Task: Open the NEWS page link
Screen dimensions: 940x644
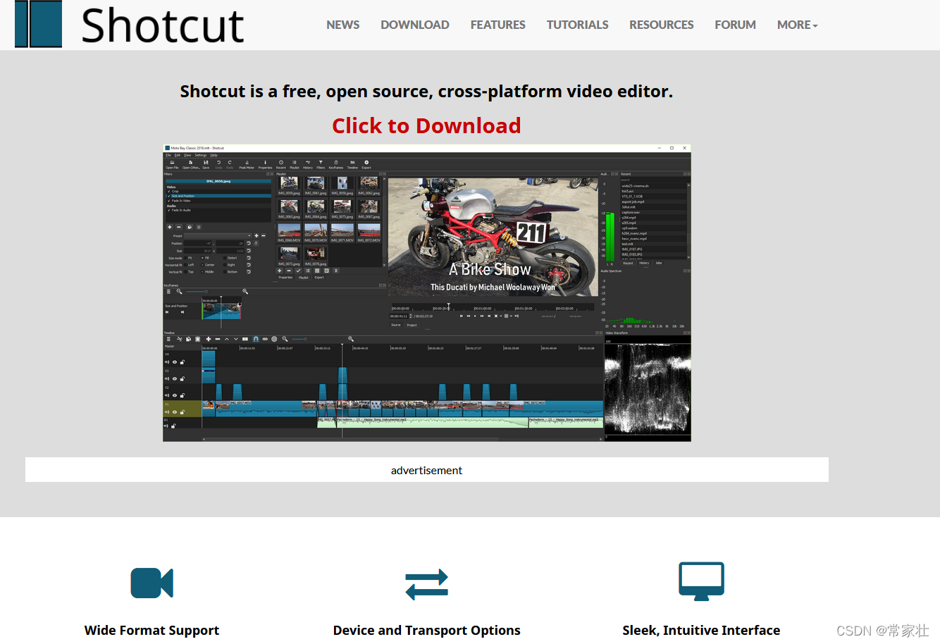Action: (x=343, y=25)
